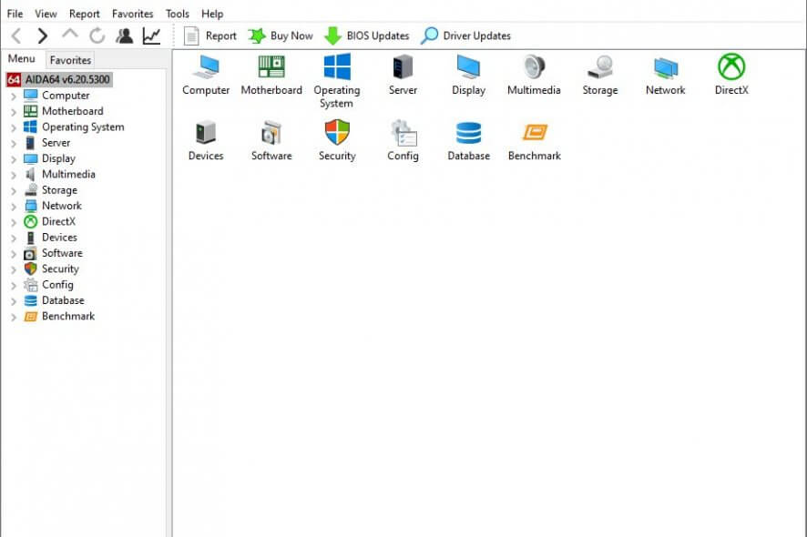Open the View menu
The width and height of the screenshot is (807, 537).
click(x=46, y=14)
